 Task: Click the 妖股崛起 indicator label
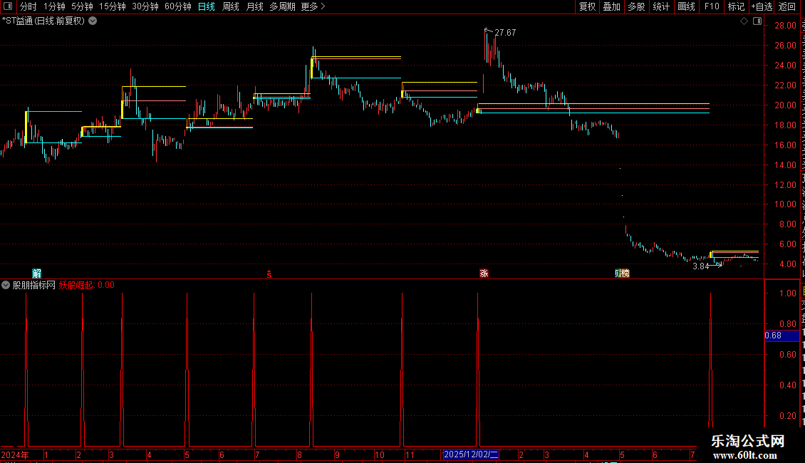(76, 285)
